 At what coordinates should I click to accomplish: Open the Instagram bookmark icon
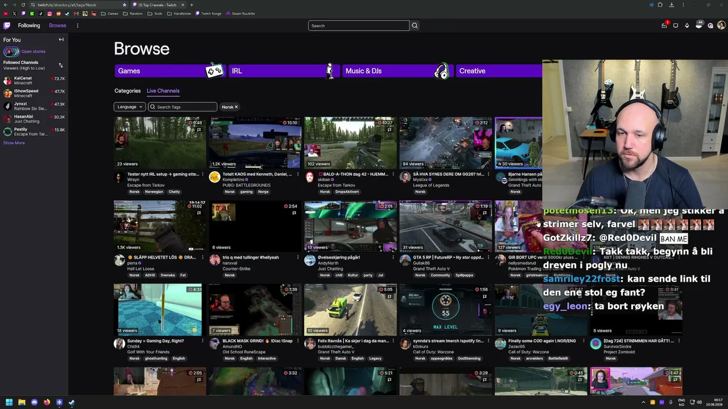(x=49, y=14)
